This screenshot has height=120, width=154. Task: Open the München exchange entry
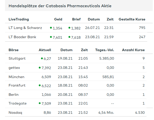[16, 77]
